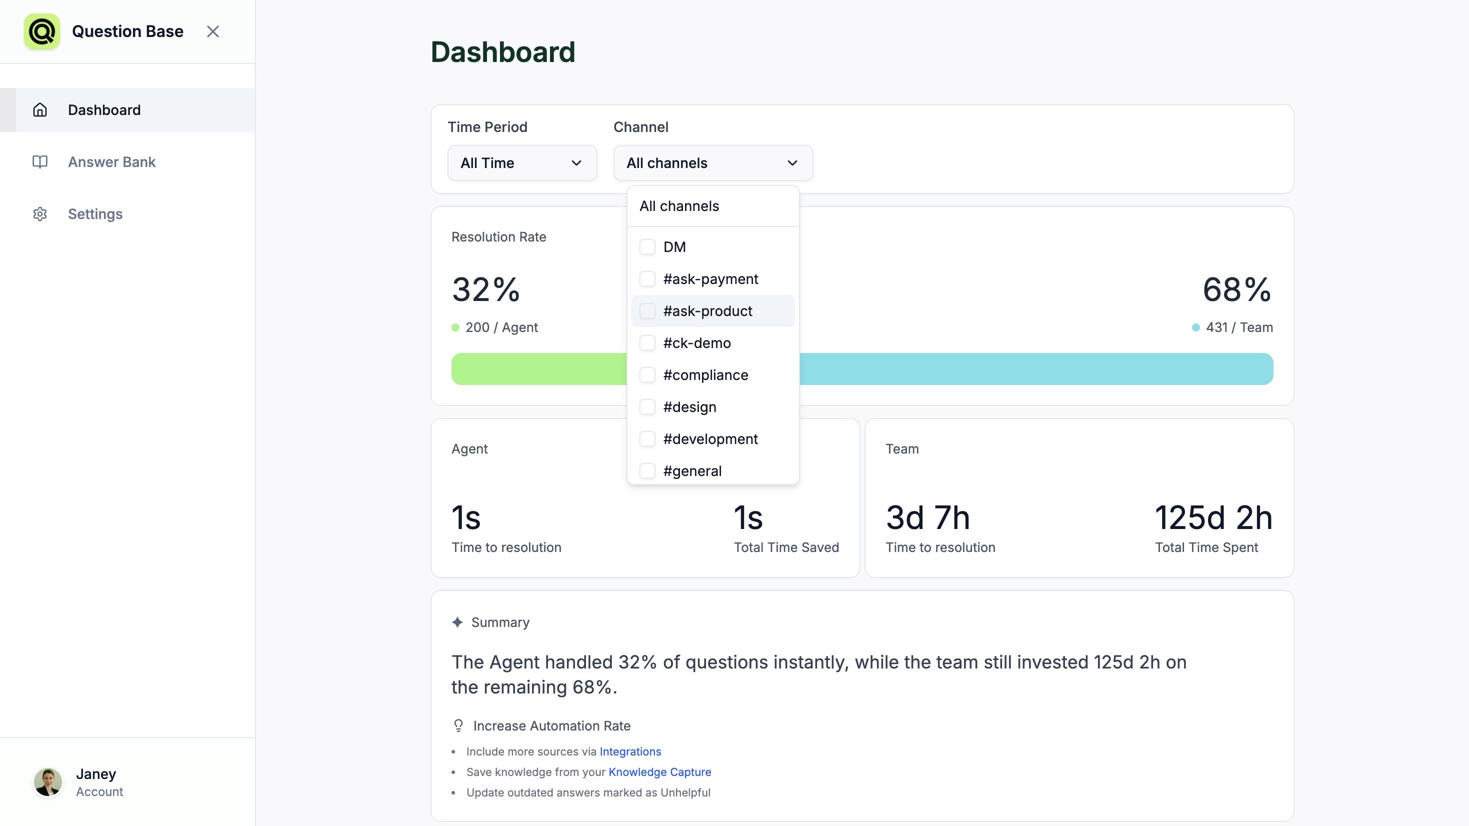
Task: Click the sparkle icon next to Summary
Action: pos(458,622)
